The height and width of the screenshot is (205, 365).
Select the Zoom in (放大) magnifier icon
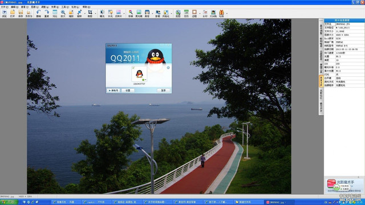pos(63,14)
